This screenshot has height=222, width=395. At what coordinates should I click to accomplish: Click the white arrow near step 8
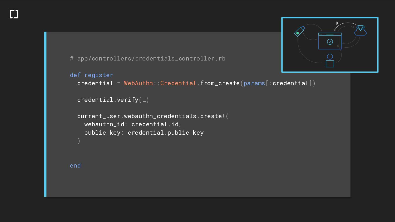[345, 24]
